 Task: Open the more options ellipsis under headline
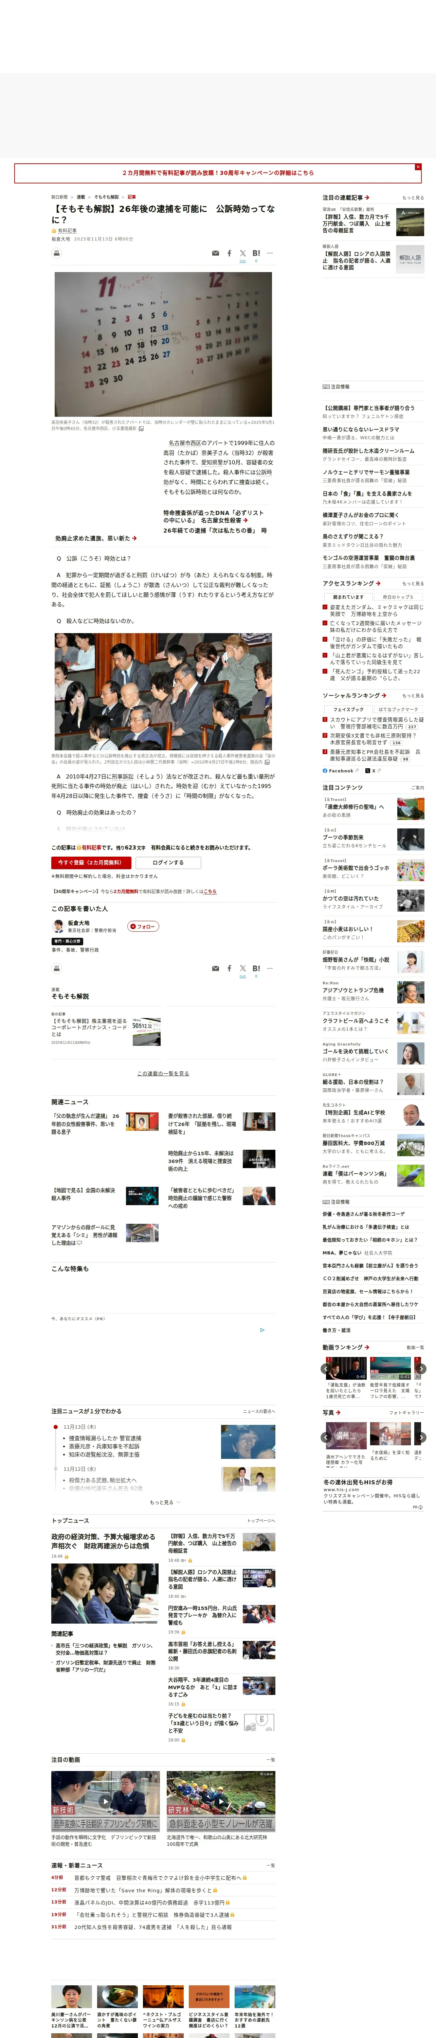click(x=270, y=253)
